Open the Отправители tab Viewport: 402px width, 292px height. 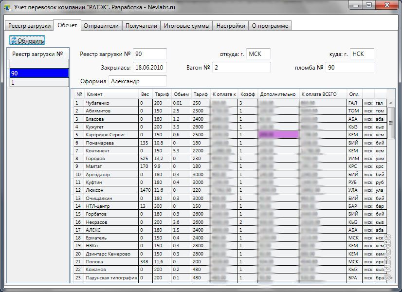coord(101,26)
